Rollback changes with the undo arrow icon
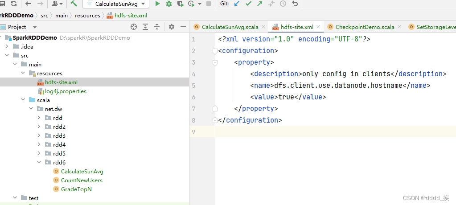The height and width of the screenshot is (205, 456). click(x=295, y=4)
